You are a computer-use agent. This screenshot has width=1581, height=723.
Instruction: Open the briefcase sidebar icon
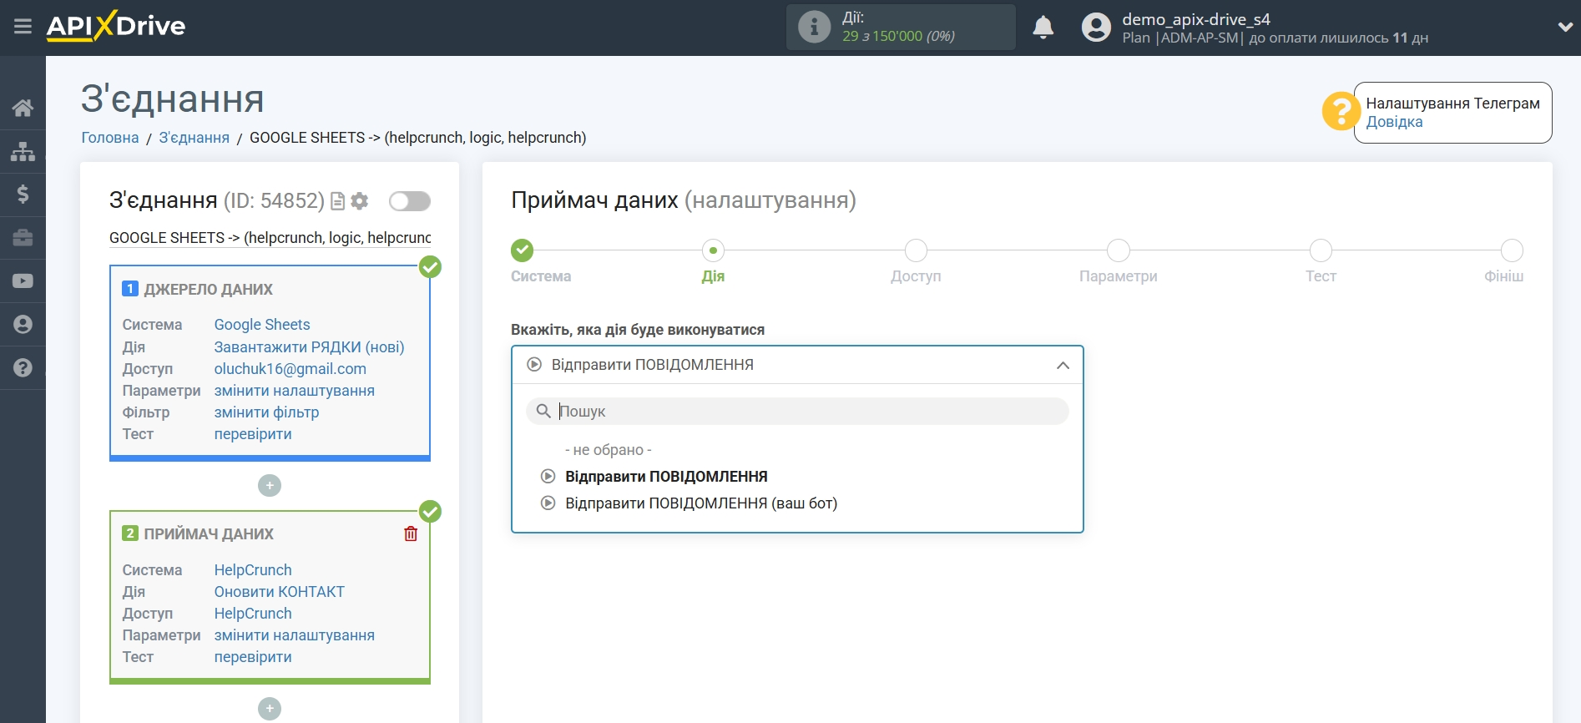point(23,238)
